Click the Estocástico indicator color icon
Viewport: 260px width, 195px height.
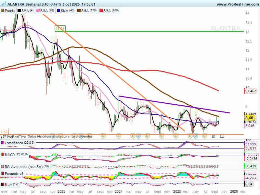coord(3,143)
